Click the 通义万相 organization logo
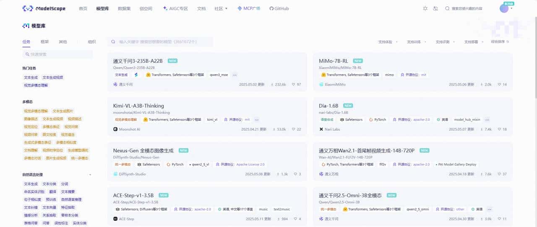Viewport: 537px width, 227px height. click(x=321, y=174)
